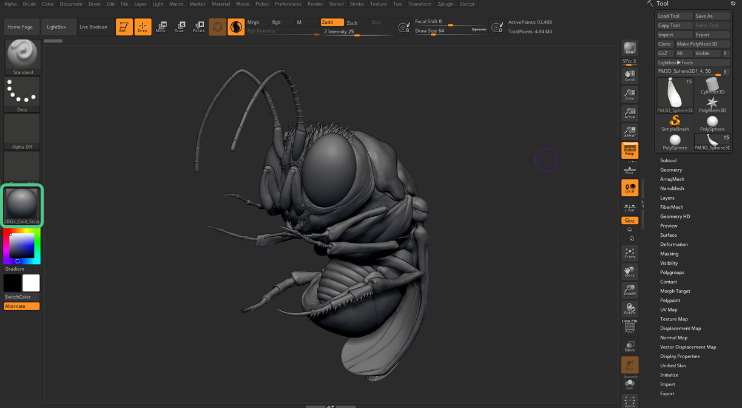Click the Load Tool button
742x408 pixels.
click(674, 16)
